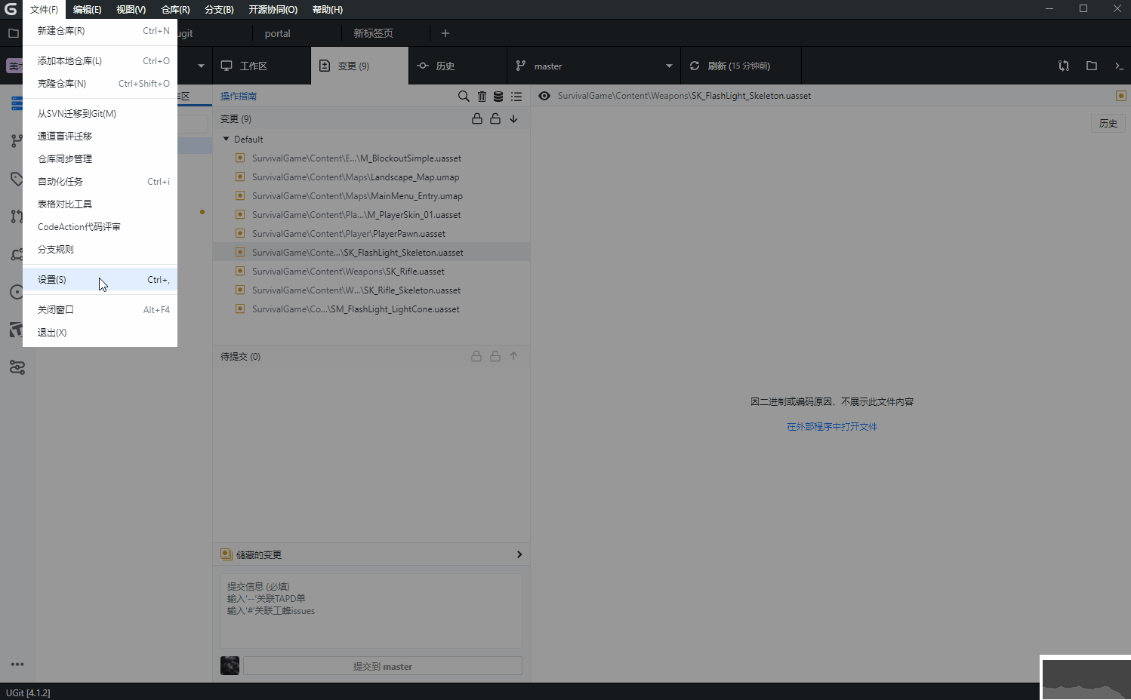Toggle the eye icon beside file path
The image size is (1131, 700).
point(544,96)
